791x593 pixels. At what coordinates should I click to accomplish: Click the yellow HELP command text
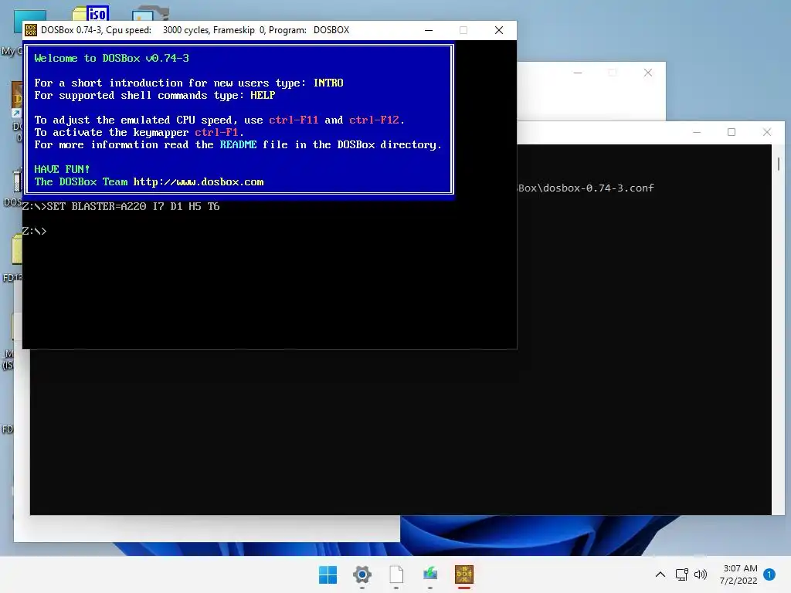(263, 95)
